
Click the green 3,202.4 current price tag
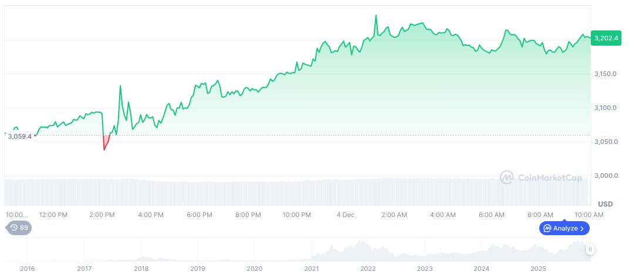point(606,37)
